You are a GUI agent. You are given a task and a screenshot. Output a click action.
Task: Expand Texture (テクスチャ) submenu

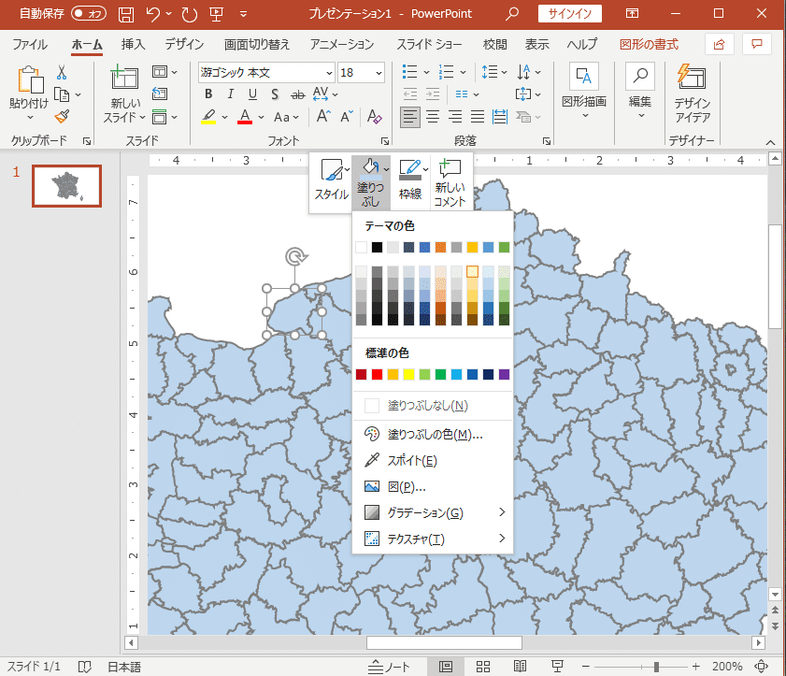tap(433, 539)
